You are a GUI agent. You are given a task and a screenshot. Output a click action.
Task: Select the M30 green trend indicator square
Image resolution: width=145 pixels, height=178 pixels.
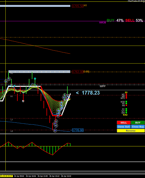click(126, 102)
